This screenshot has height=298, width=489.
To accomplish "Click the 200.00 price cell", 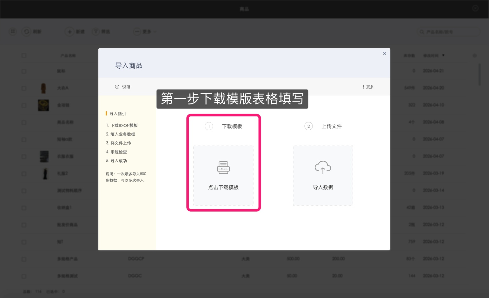I will click(x=339, y=259).
